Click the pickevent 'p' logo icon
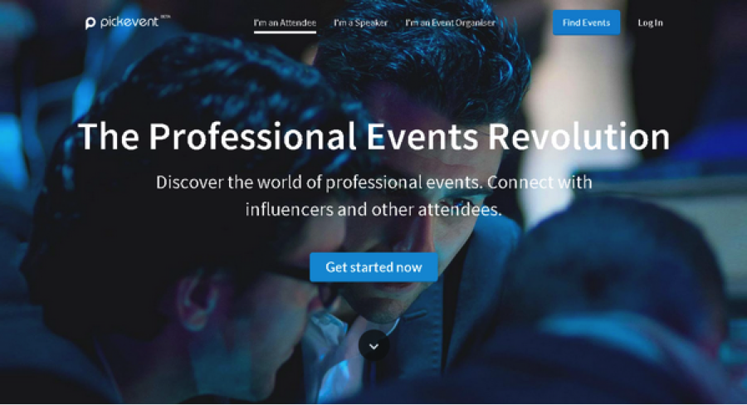The height and width of the screenshot is (405, 747). coord(90,23)
